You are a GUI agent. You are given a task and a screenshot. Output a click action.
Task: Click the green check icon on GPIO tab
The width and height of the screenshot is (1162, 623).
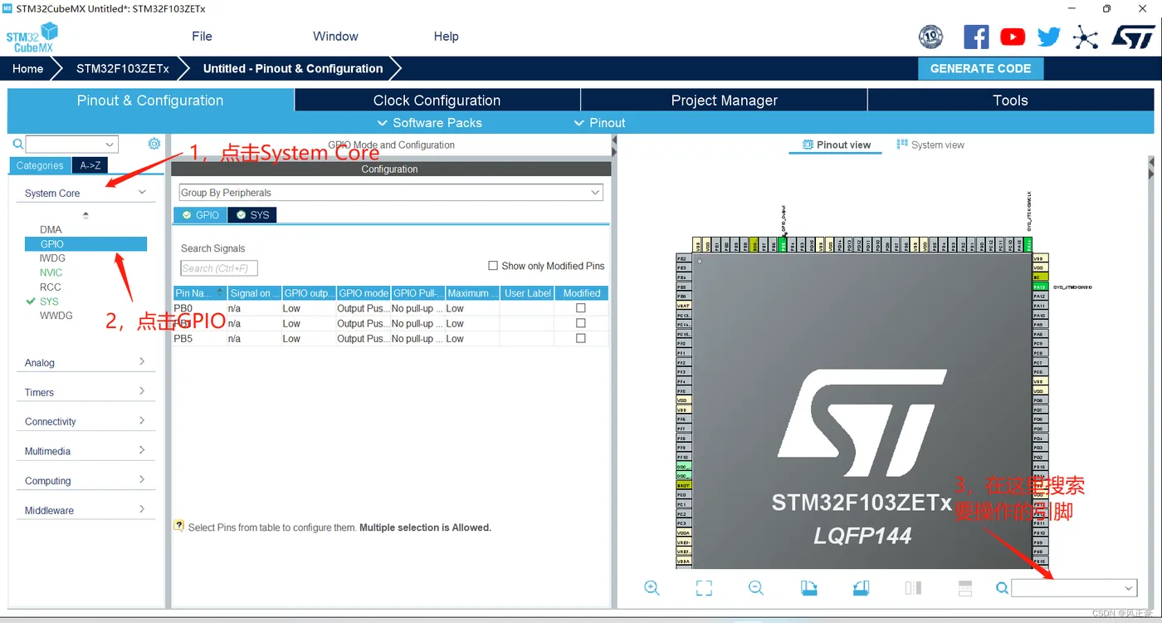pyautogui.click(x=186, y=215)
